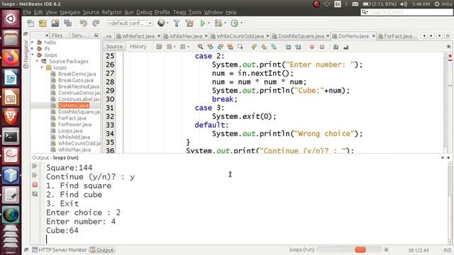Click the Last Edit icon in editor toolbar
The width and height of the screenshot is (454, 255).
(x=159, y=47)
